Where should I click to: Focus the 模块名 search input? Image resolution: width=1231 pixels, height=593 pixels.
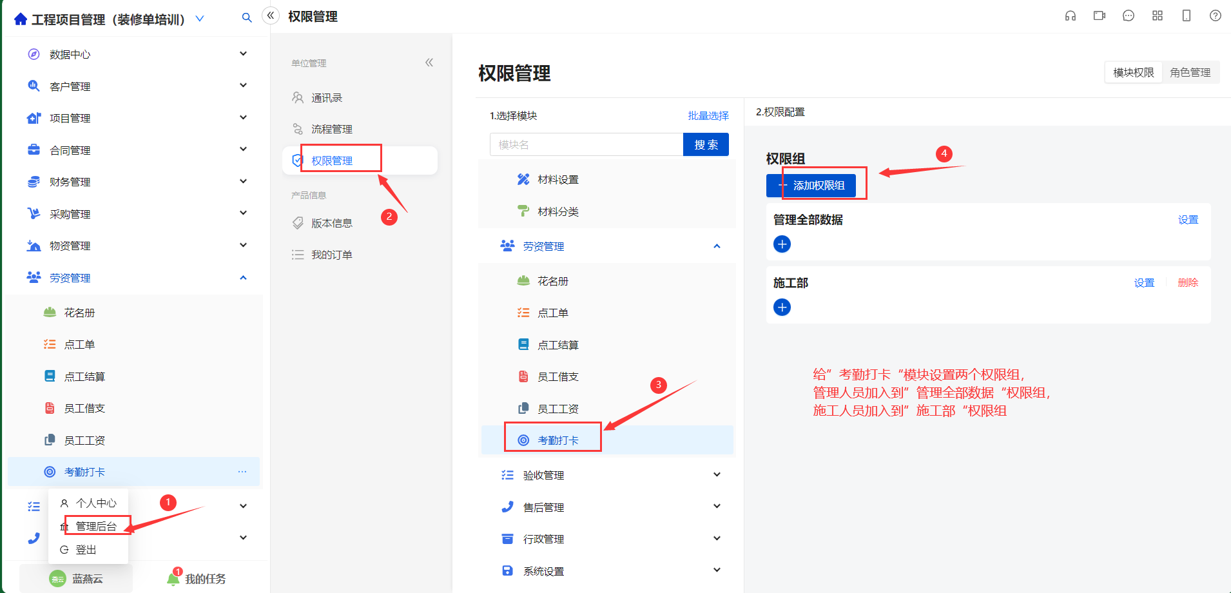[586, 144]
